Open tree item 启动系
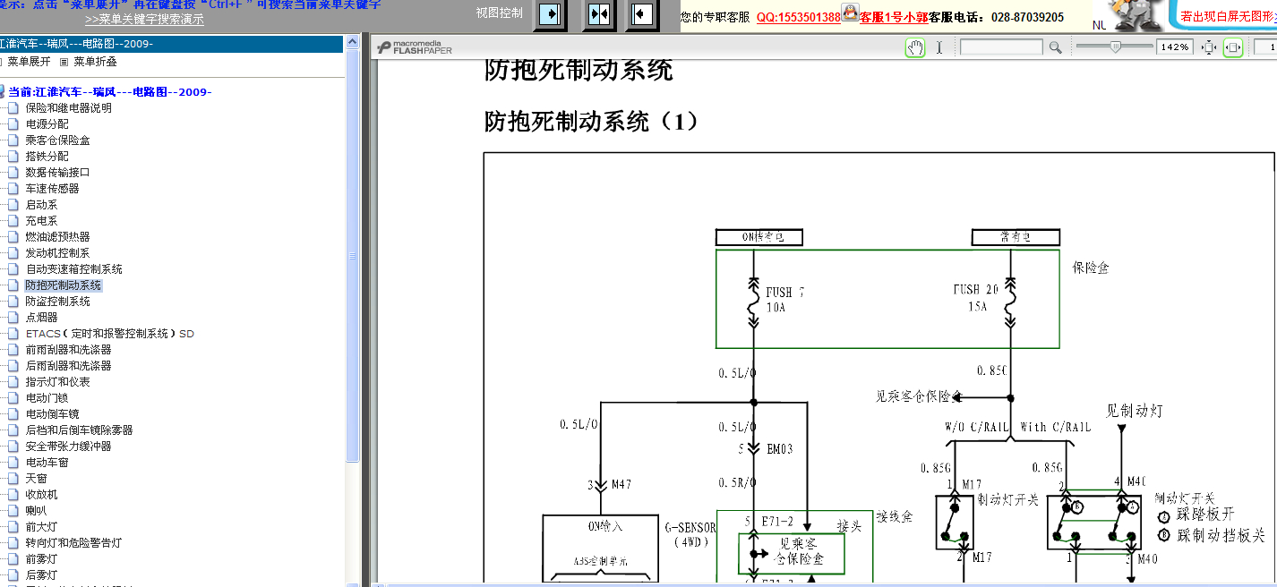 41,204
